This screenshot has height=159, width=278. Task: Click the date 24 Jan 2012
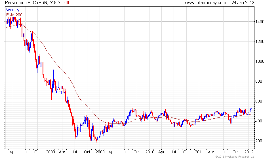pos(243,3)
